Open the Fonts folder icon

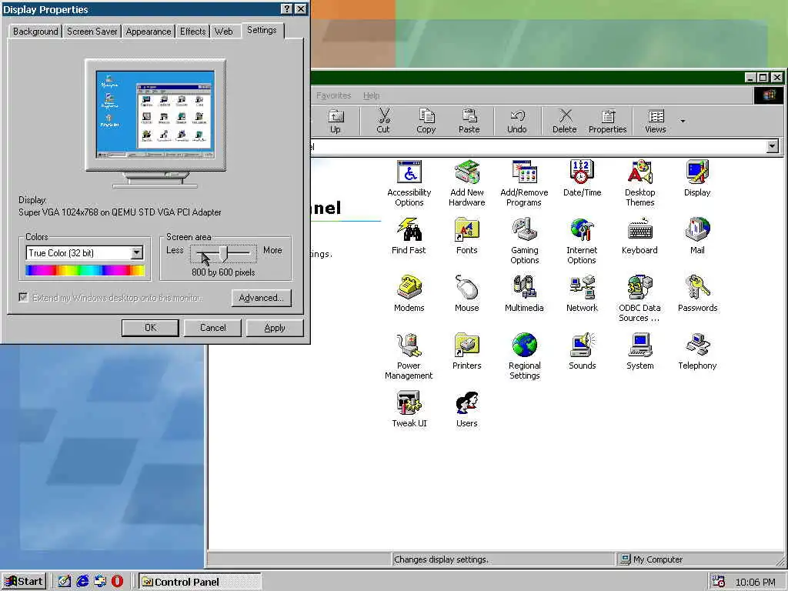pyautogui.click(x=467, y=235)
